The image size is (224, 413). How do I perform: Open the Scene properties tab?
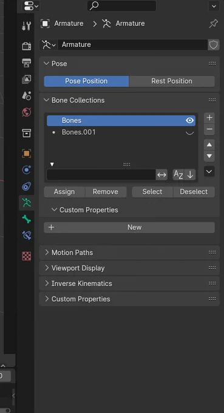tap(27, 95)
